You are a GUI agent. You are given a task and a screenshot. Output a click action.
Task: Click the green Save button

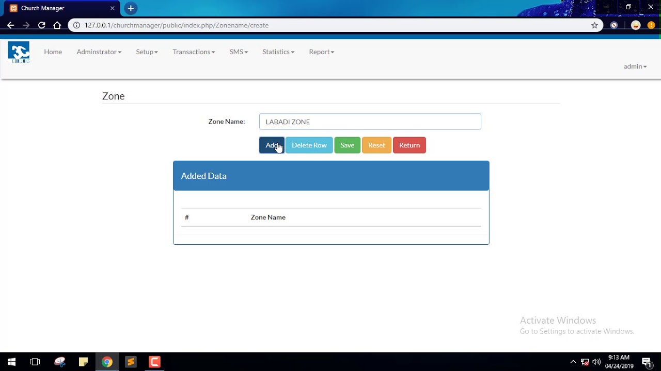click(x=347, y=145)
